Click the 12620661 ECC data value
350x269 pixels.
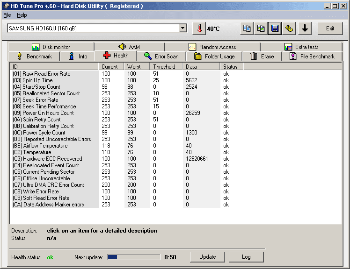197,159
